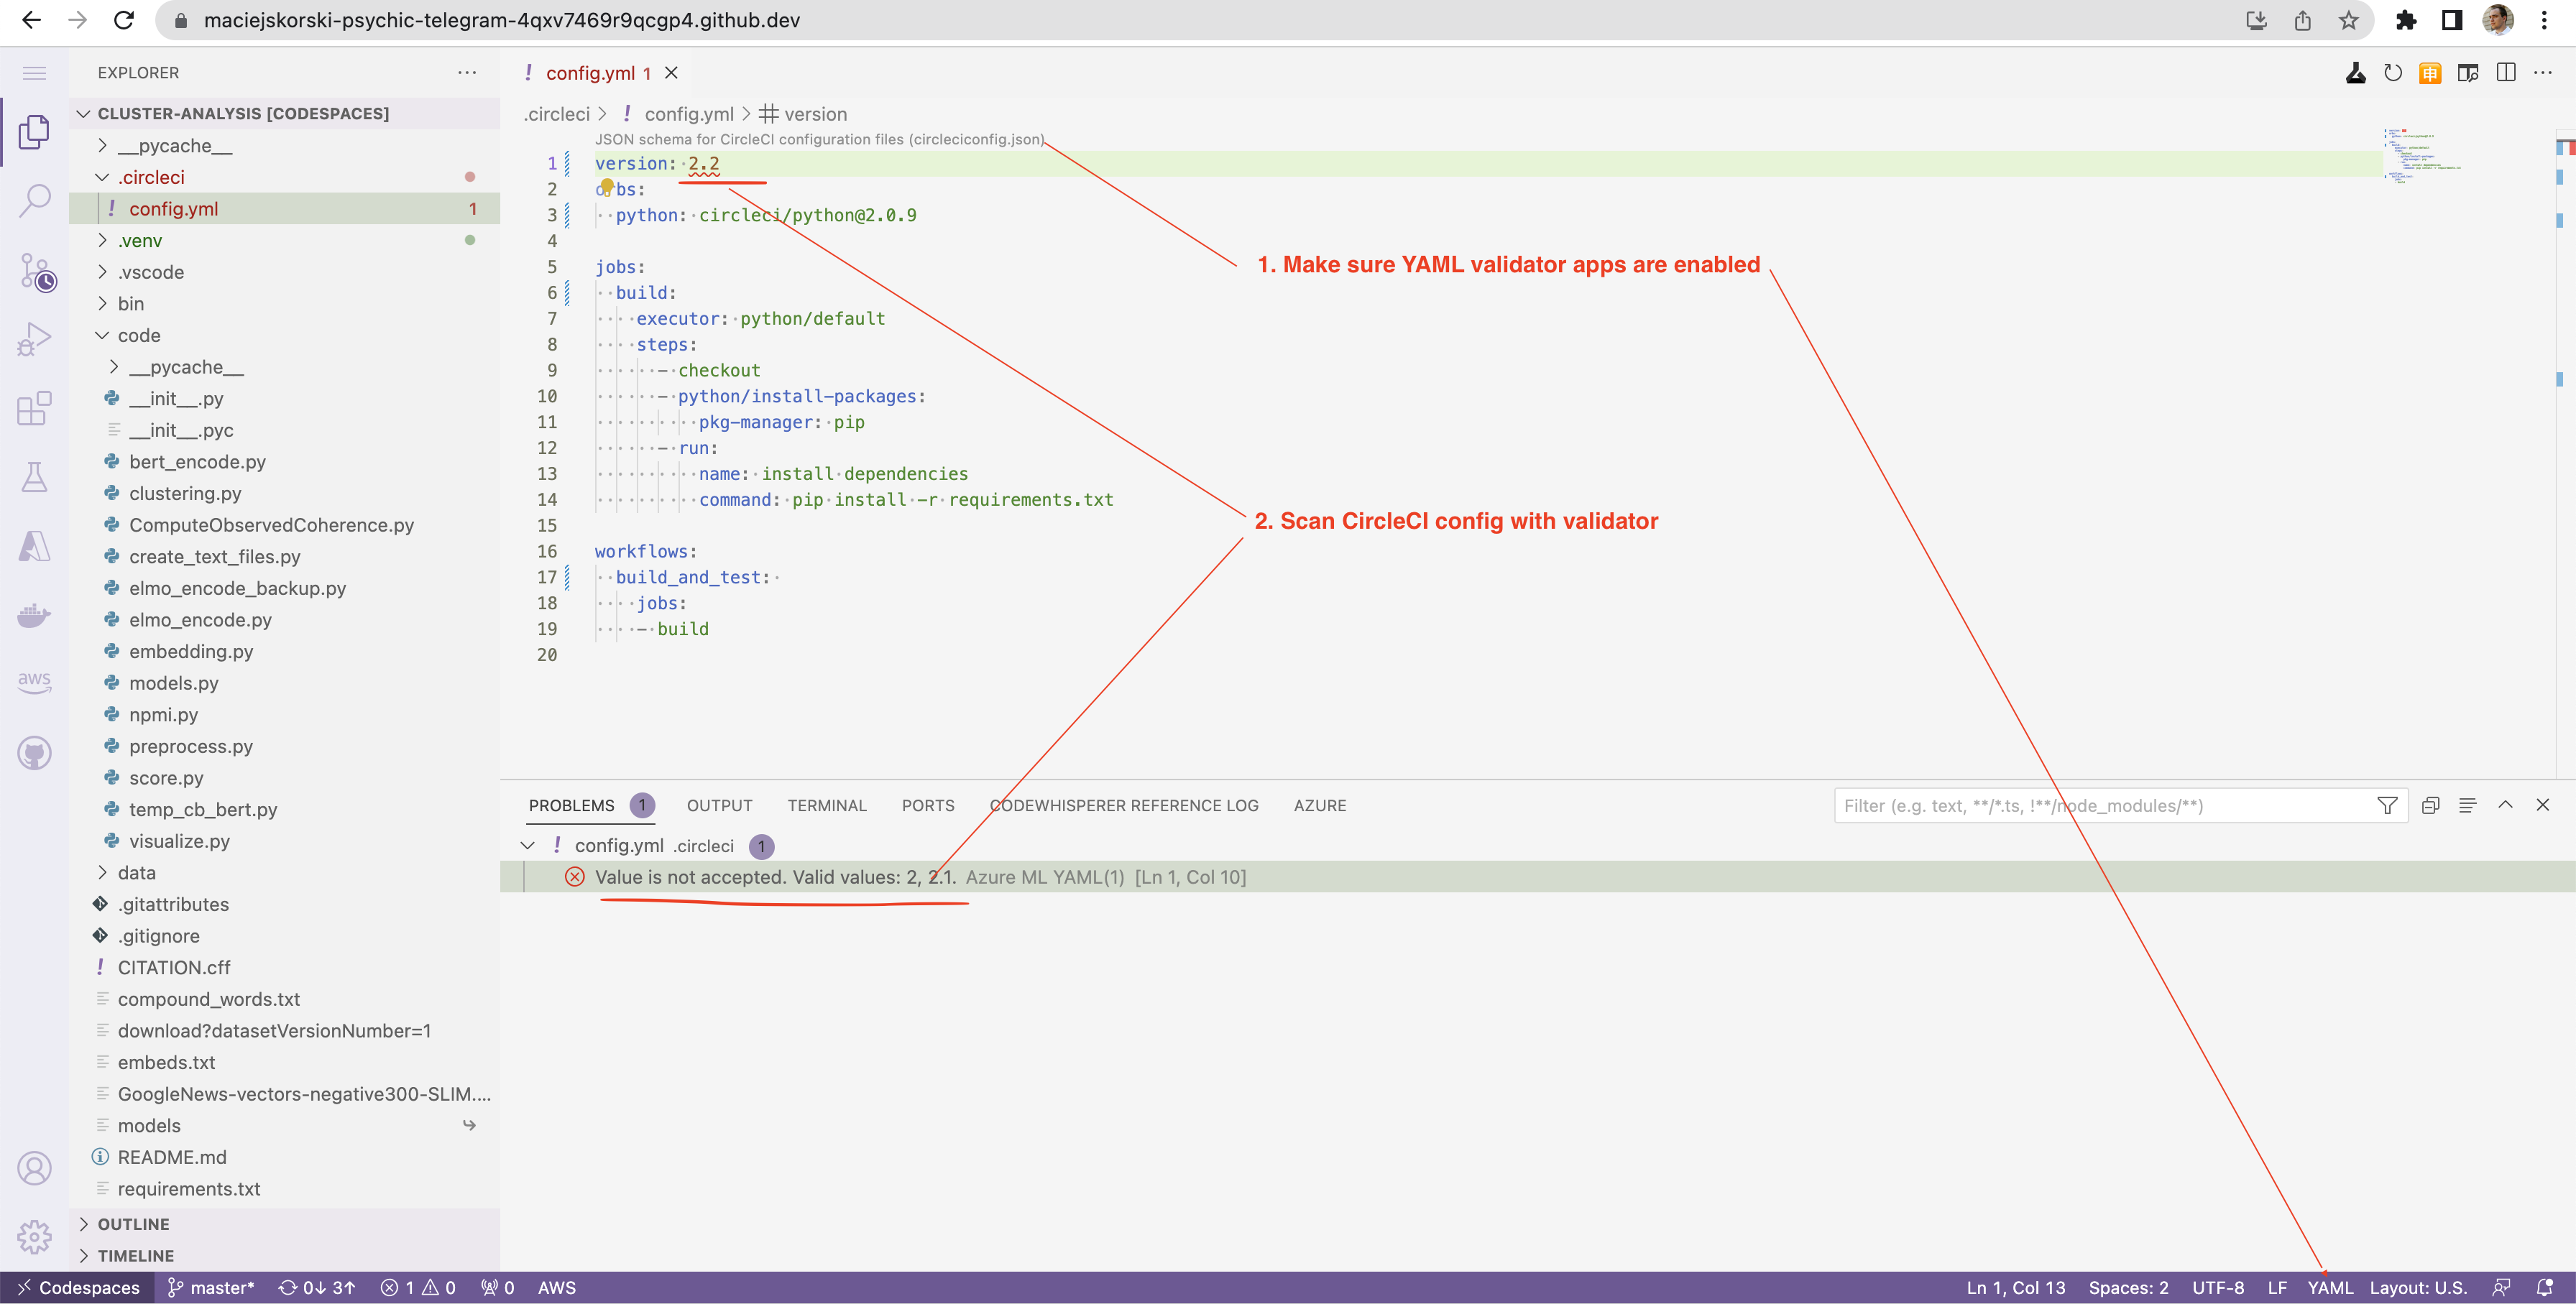
Task: Click Codespaces remote button in status bar
Action: [x=78, y=1287]
